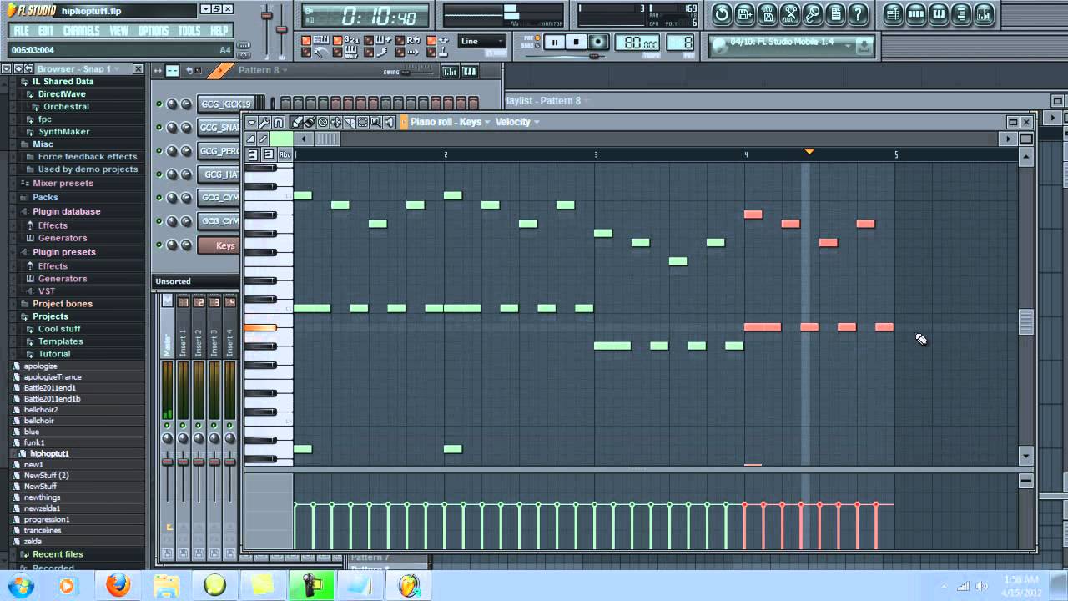
Task: Open piano roll options menu arrow
Action: point(251,122)
